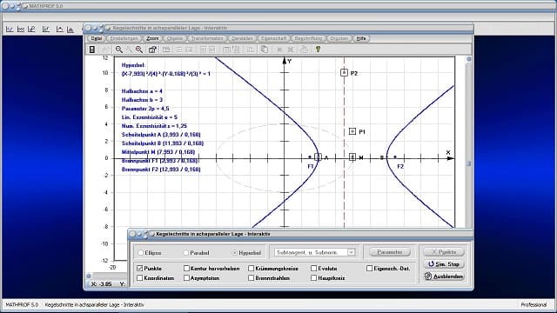
Task: Click the square point marker P1
Action: click(352, 131)
